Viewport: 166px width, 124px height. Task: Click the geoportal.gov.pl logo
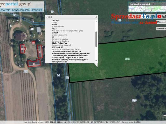pyautogui.click(x=16, y=4)
